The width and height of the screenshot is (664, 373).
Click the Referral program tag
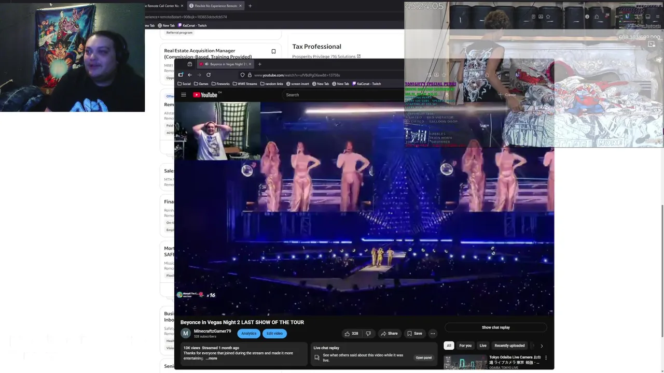179,33
